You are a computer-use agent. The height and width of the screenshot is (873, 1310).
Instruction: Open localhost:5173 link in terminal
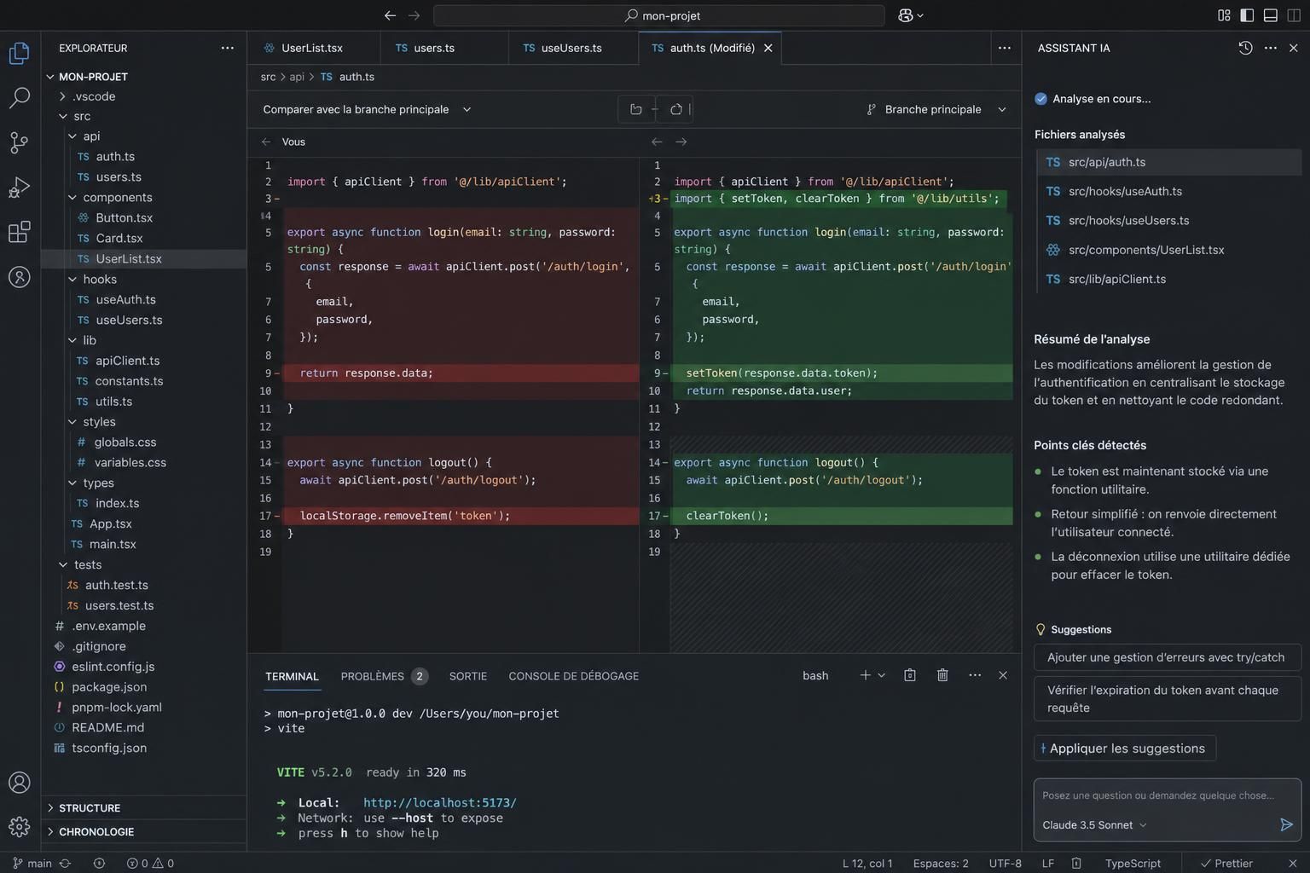point(440,802)
